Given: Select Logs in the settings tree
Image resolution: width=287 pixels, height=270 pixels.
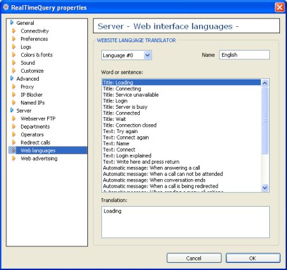Looking at the screenshot, I should point(26,47).
